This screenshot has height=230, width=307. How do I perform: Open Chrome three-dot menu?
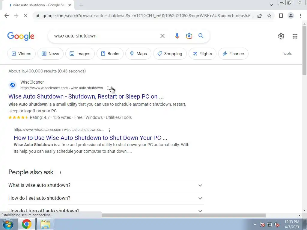300,16
